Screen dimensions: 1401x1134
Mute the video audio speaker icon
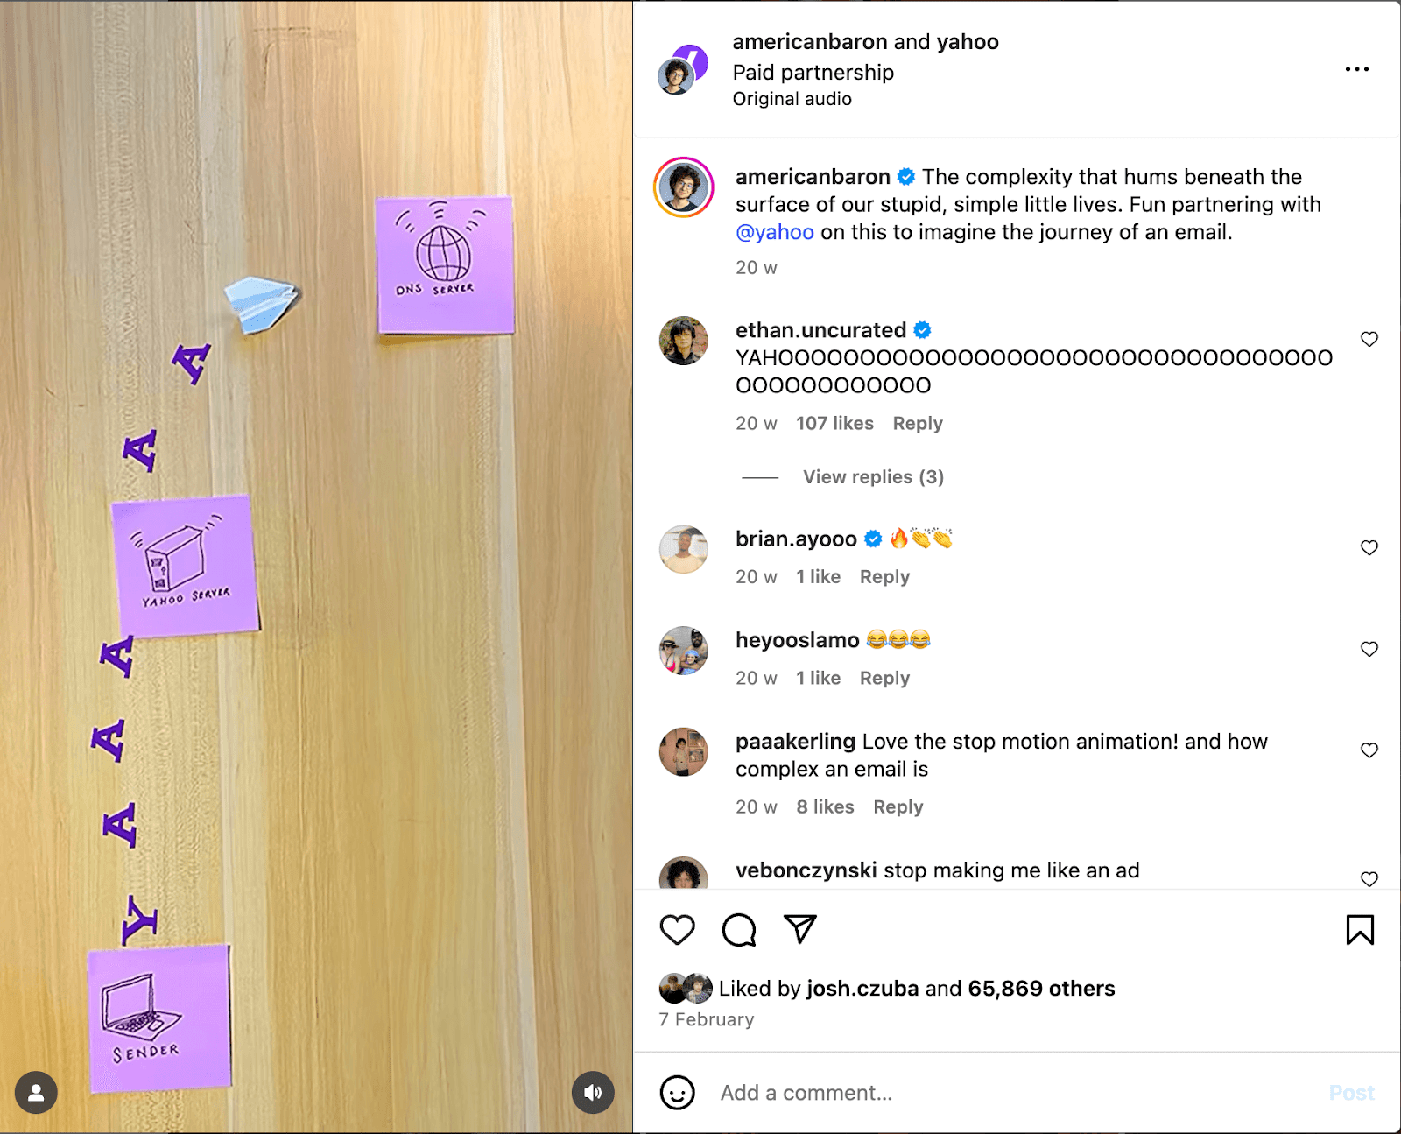click(593, 1092)
